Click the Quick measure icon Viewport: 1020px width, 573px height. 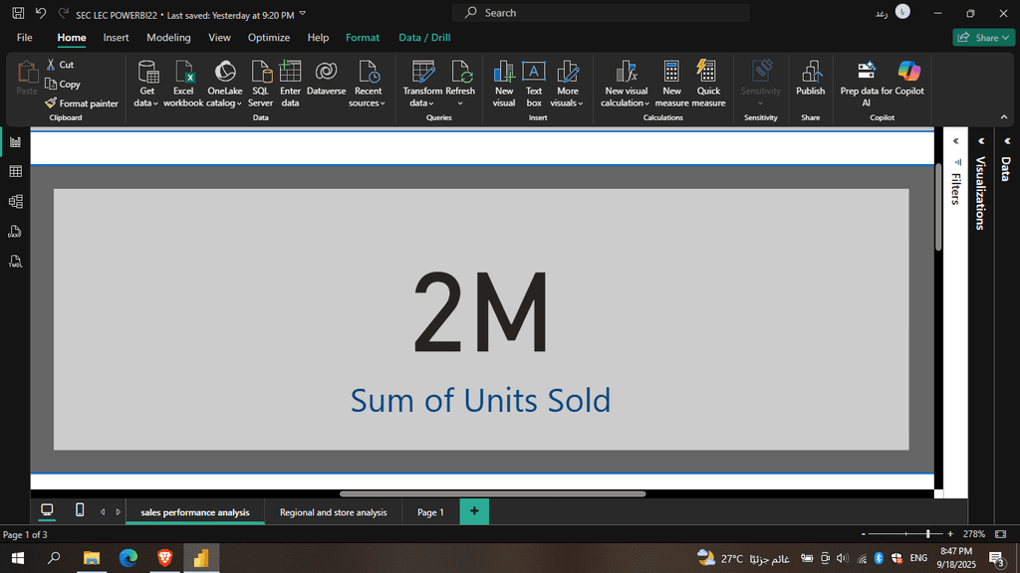(708, 74)
